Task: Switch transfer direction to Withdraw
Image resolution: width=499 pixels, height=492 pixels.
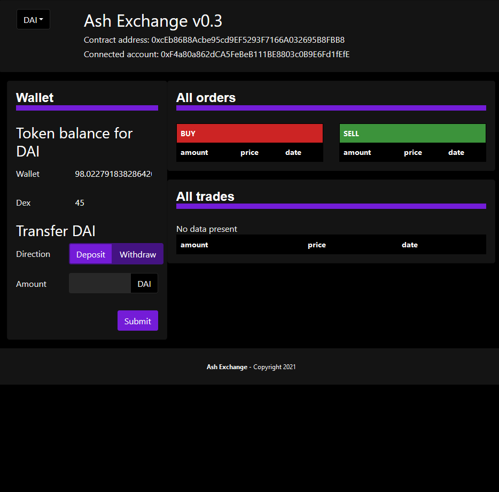Action: click(137, 254)
